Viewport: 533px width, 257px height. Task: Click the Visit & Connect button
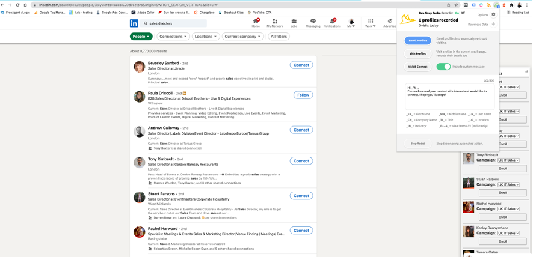click(417, 67)
